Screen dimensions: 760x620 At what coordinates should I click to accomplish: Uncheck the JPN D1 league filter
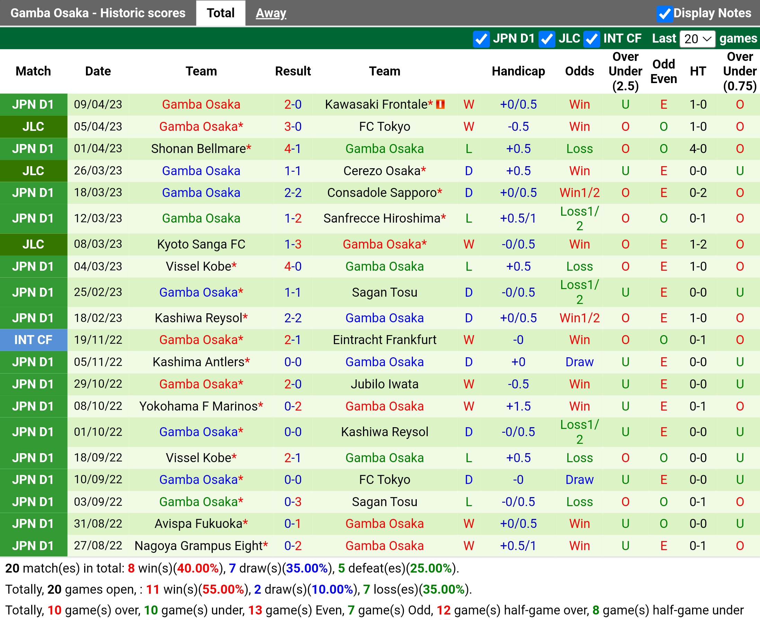pos(481,38)
